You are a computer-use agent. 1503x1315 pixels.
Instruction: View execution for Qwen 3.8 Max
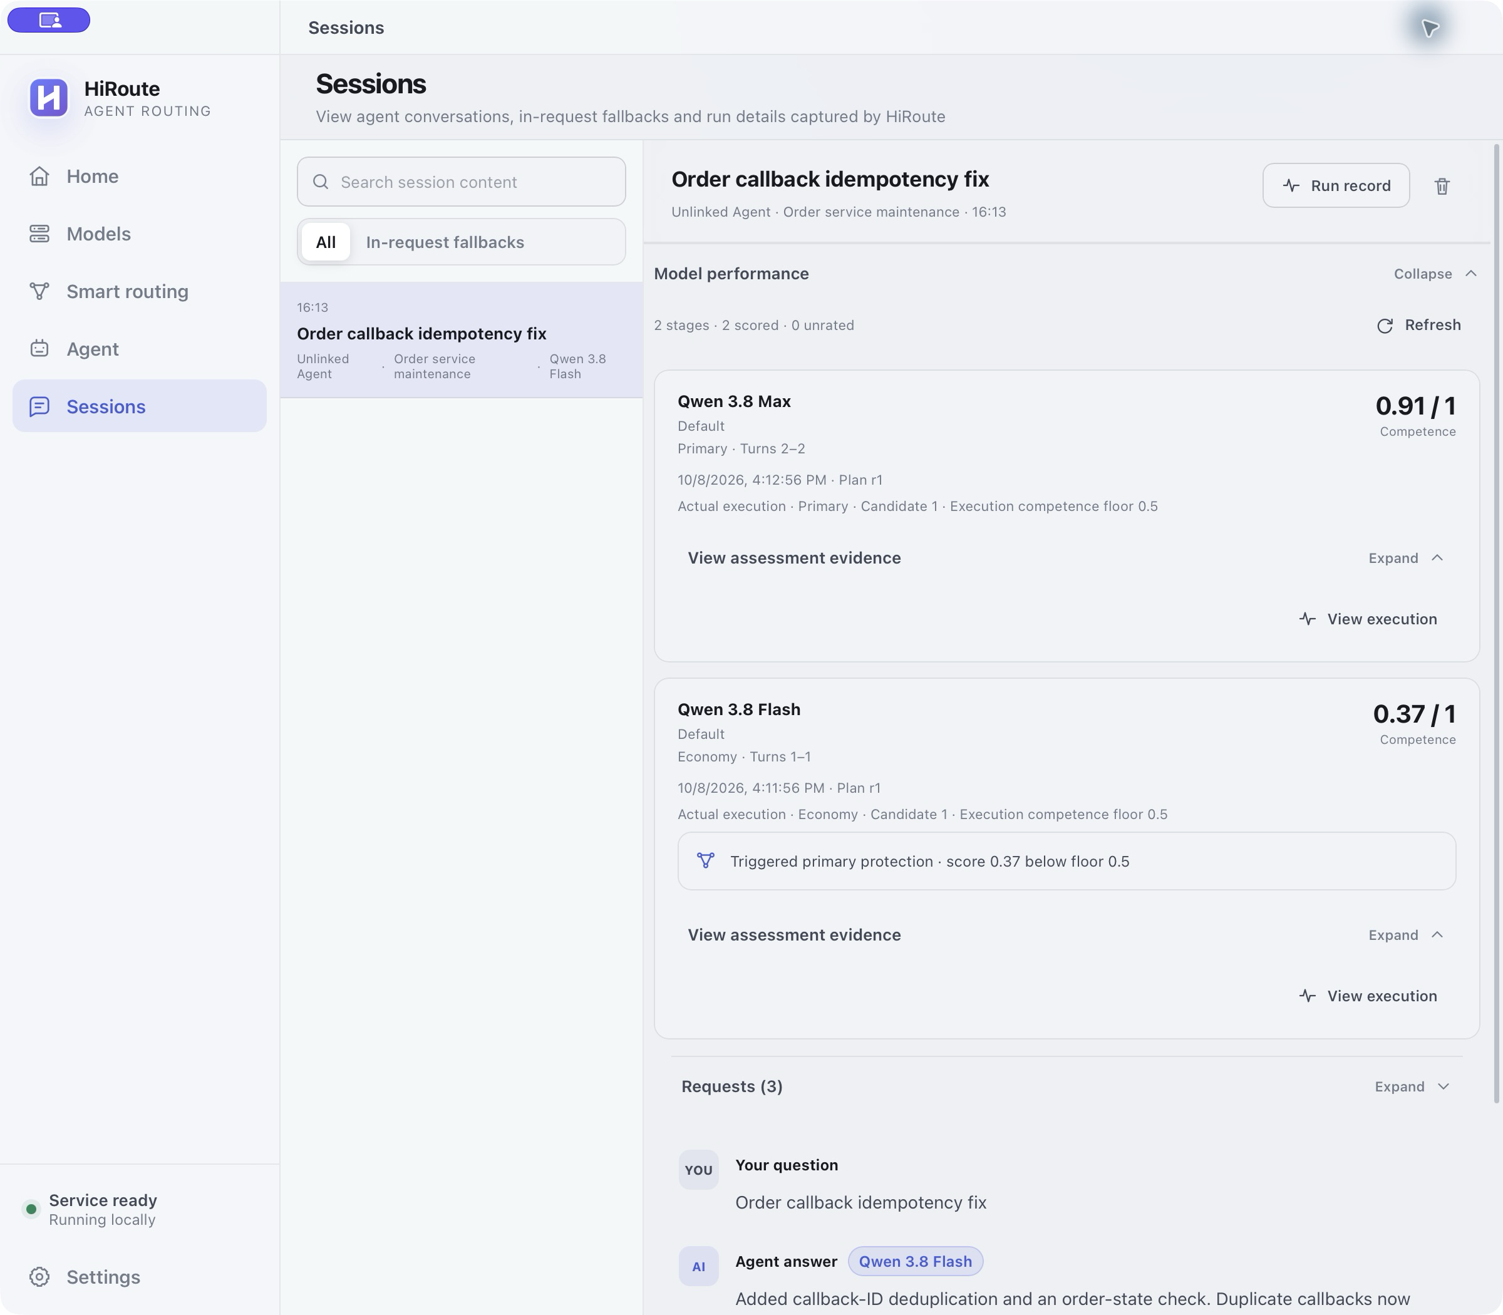coord(1368,619)
